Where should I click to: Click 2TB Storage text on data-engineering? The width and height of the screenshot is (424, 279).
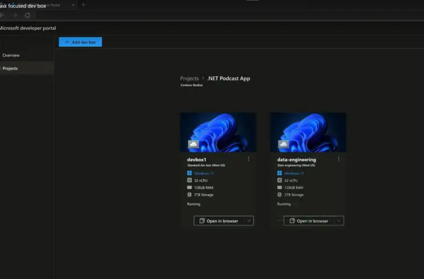pos(294,195)
